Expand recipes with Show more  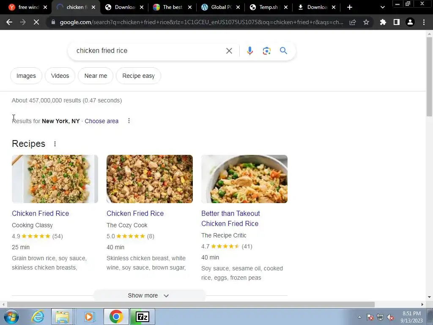pos(149,295)
